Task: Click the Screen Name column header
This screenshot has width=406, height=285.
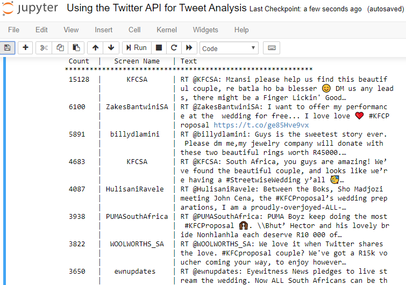Action: (x=137, y=61)
